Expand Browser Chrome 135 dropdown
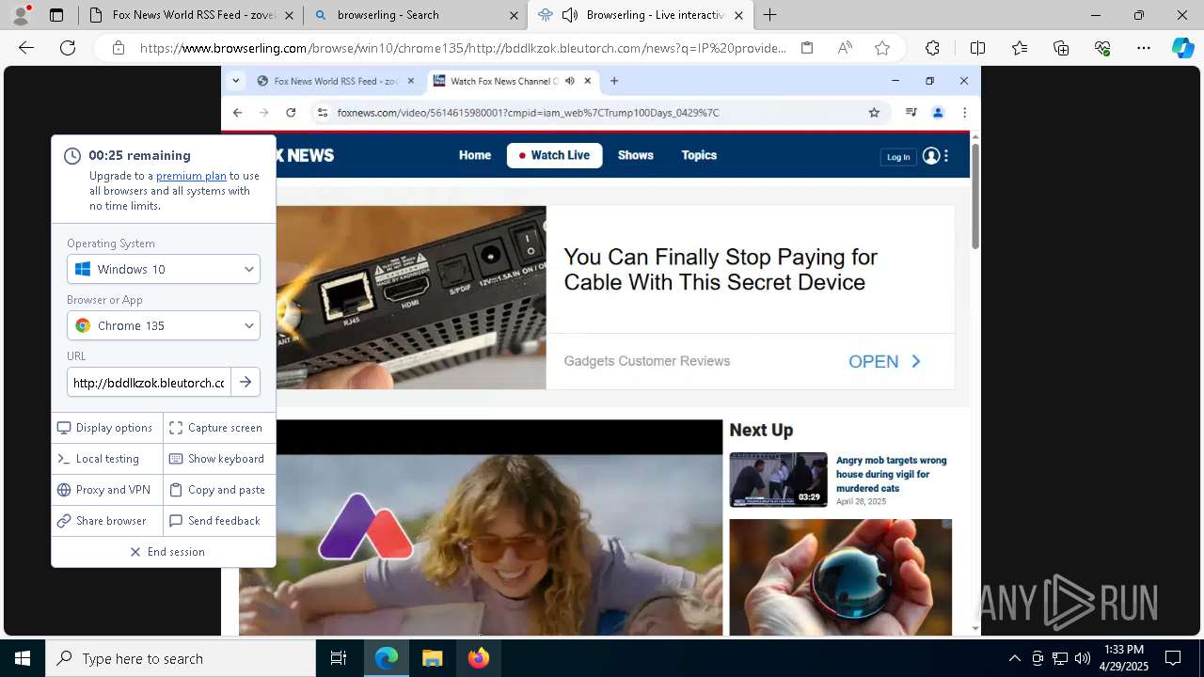1204x677 pixels. coord(164,325)
